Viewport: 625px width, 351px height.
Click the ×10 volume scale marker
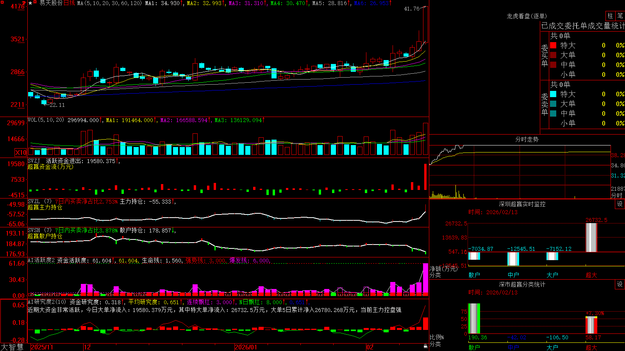(21, 152)
